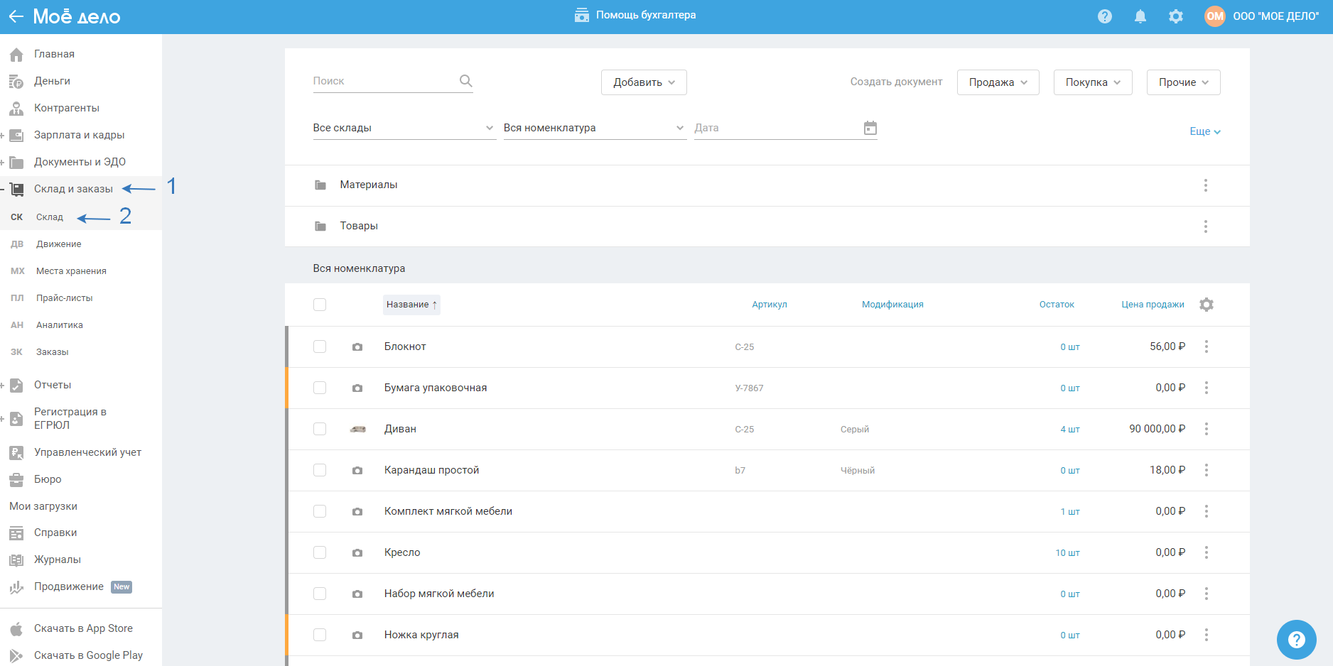Click photo icon for Блокнот item
Screen dimensions: 1333x666
pos(357,347)
